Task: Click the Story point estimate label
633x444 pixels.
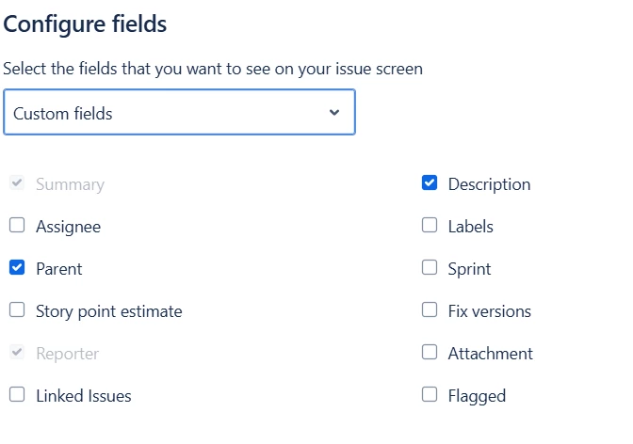Action: (108, 311)
